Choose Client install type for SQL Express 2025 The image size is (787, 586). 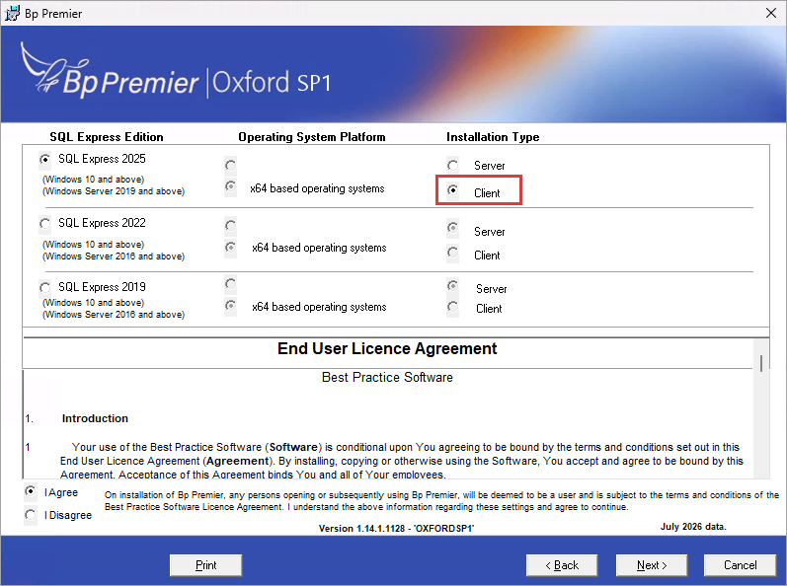(452, 190)
